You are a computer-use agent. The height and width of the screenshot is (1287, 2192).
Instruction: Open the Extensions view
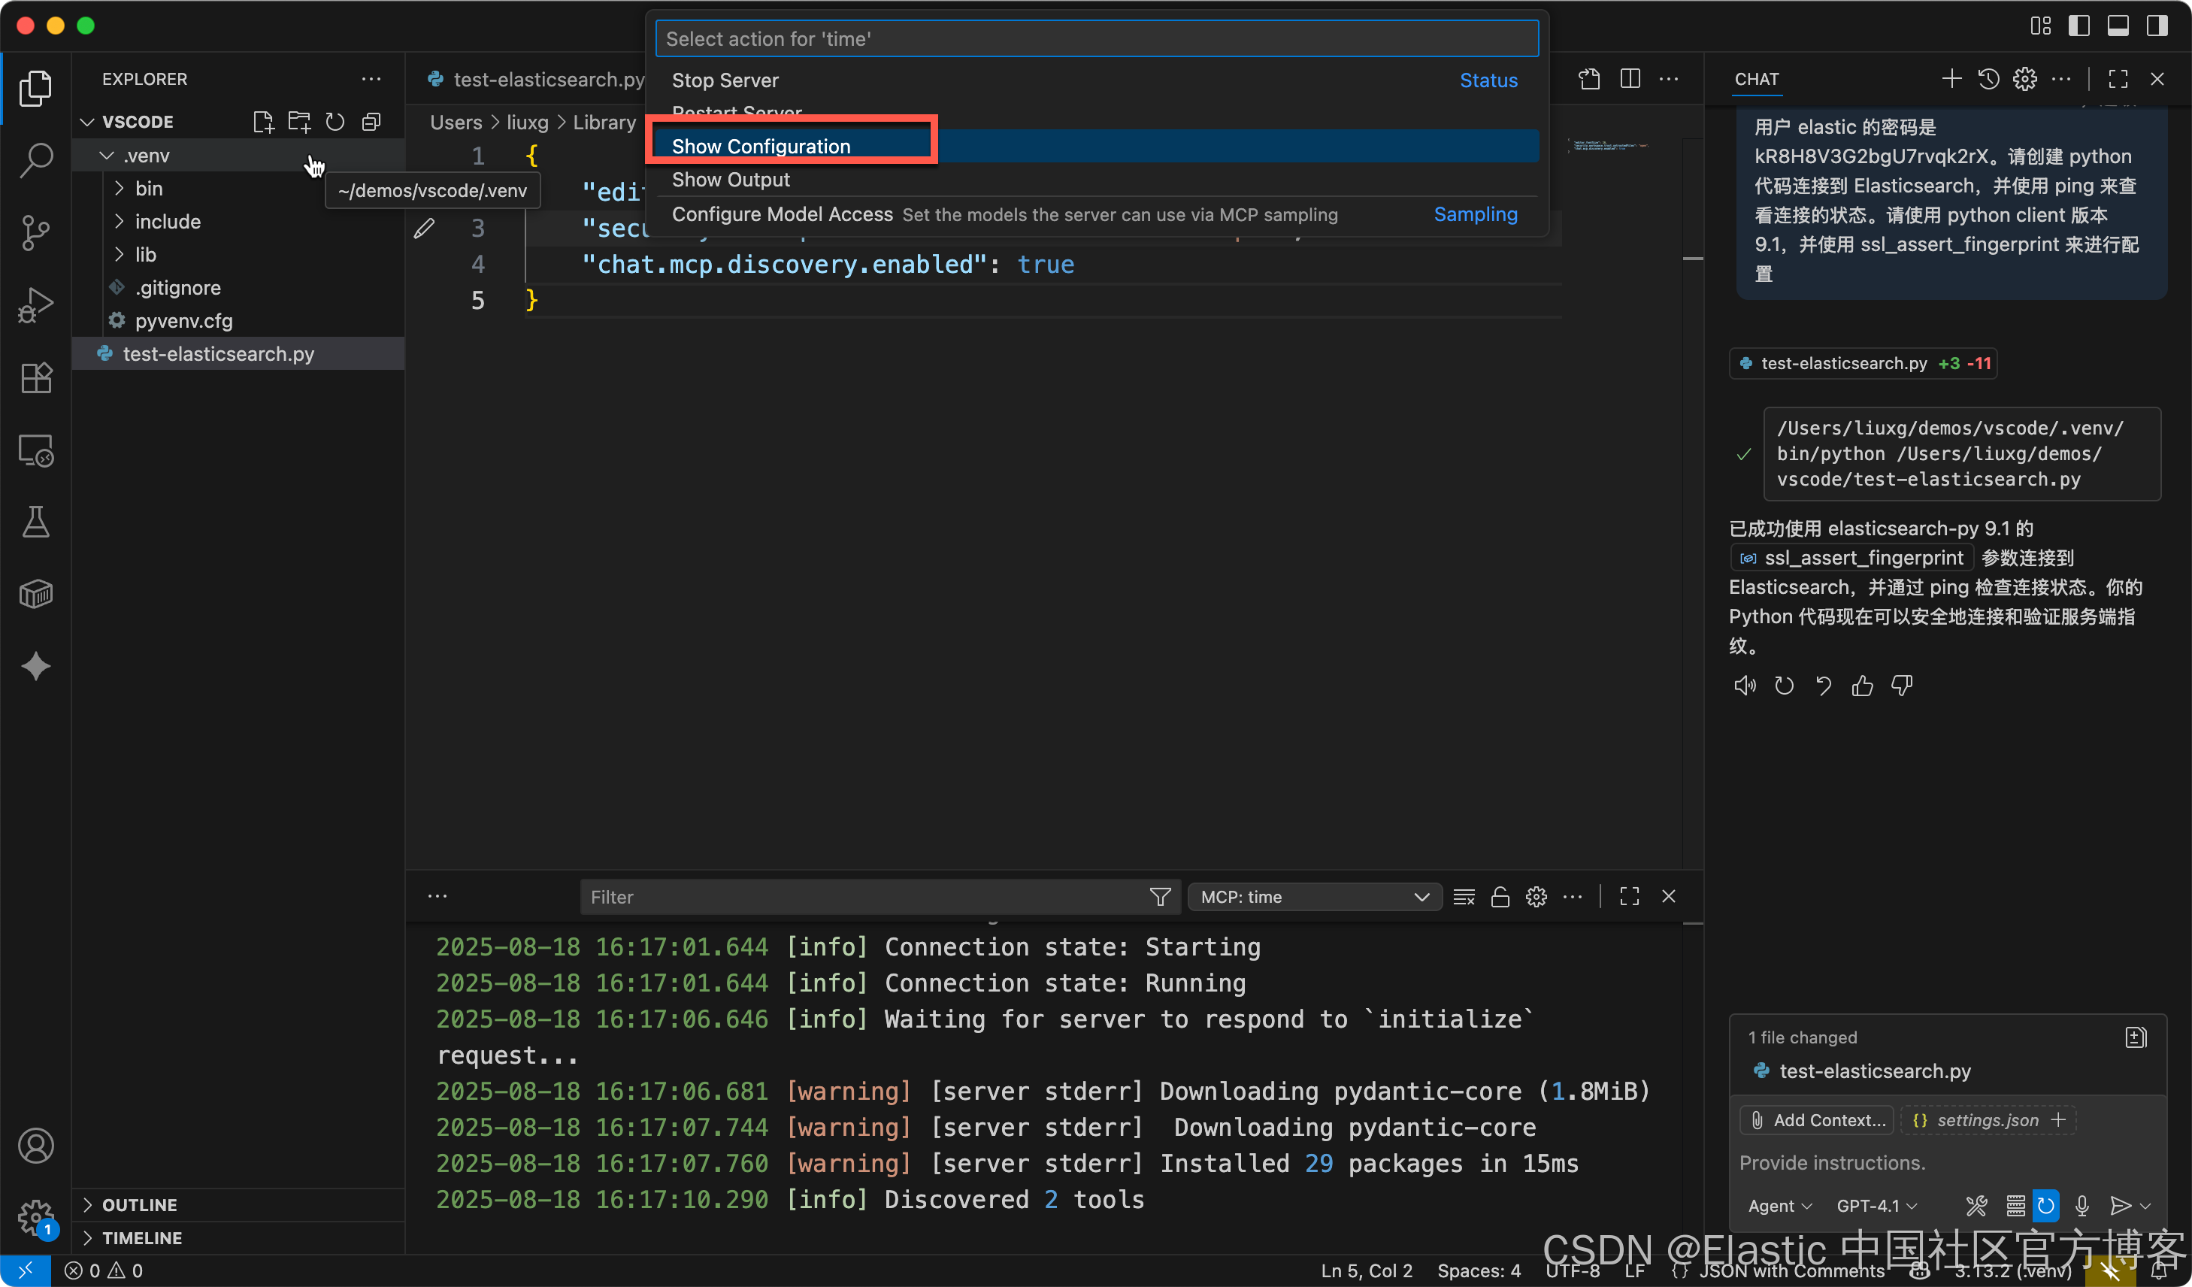click(35, 377)
